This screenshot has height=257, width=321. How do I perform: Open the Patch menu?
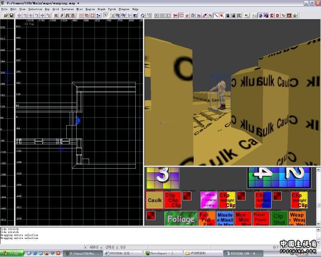click(x=112, y=9)
